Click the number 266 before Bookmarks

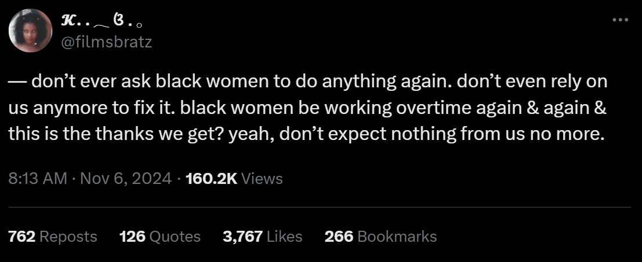(x=339, y=237)
